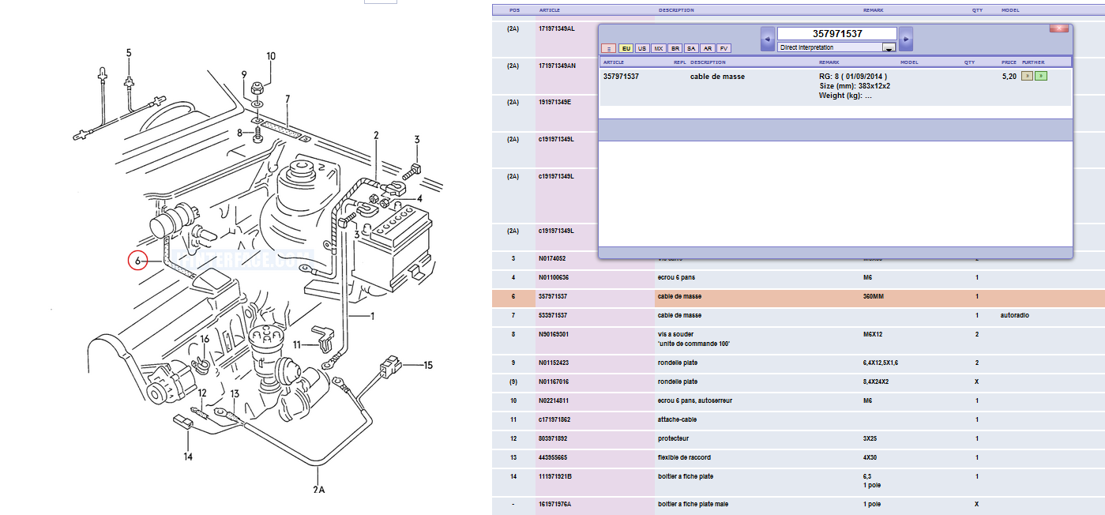Click callout number 16 on the diagram

click(204, 339)
